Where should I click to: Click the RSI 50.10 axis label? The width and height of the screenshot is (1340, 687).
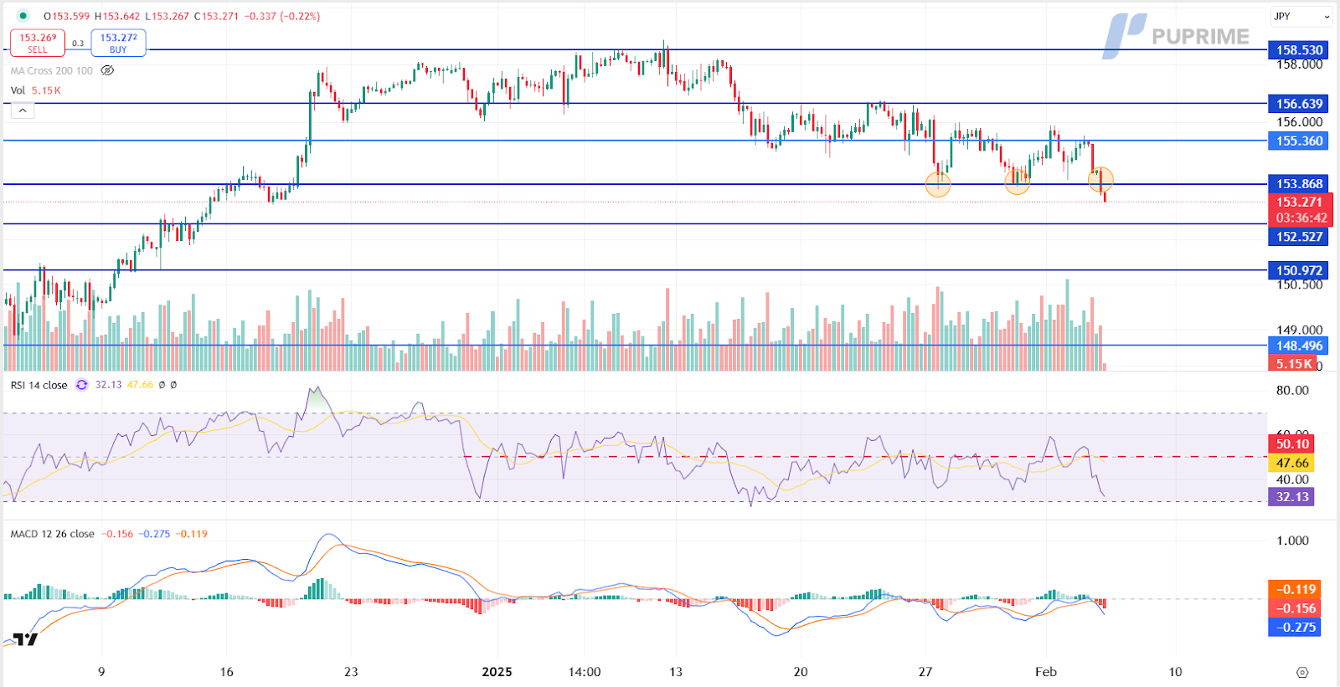(1292, 444)
